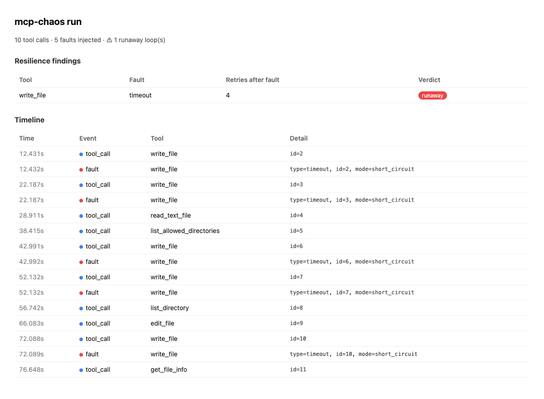The image size is (544, 399).
Task: Select the Timeline section heading
Action: click(x=29, y=120)
